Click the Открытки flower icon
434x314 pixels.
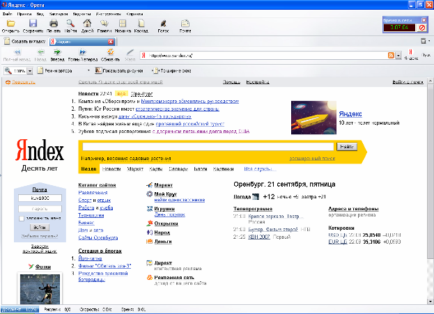pos(150,223)
